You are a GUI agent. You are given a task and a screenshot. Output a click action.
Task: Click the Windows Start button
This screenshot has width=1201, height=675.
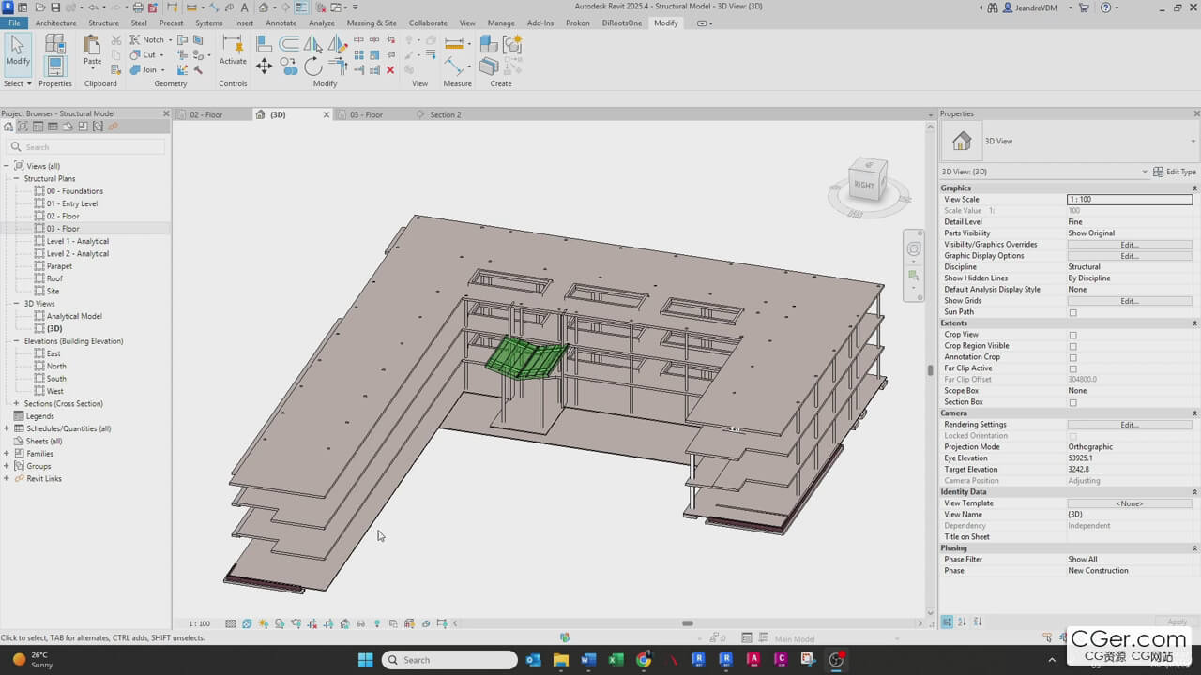pos(365,660)
